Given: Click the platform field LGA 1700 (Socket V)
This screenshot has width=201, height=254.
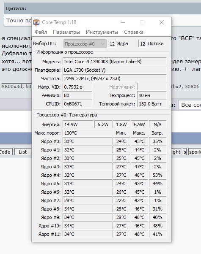Looking at the screenshot, I should pyautogui.click(x=114, y=70).
